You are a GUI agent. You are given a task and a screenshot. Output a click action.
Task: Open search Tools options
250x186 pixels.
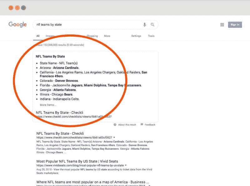coord(151,36)
